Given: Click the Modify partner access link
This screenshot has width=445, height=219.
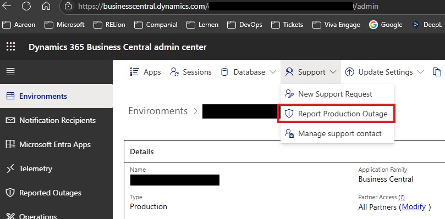Looking at the screenshot, I should click(414, 207).
